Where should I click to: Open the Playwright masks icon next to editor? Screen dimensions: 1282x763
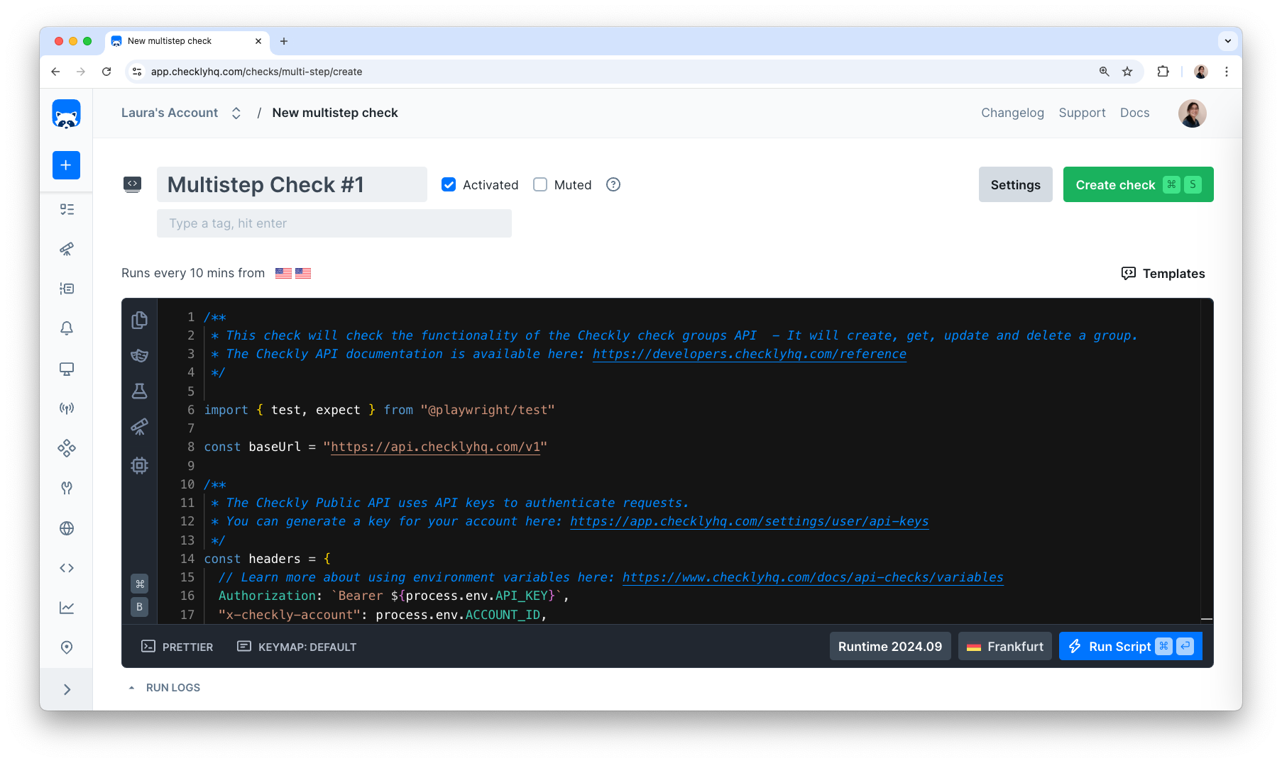tap(139, 355)
